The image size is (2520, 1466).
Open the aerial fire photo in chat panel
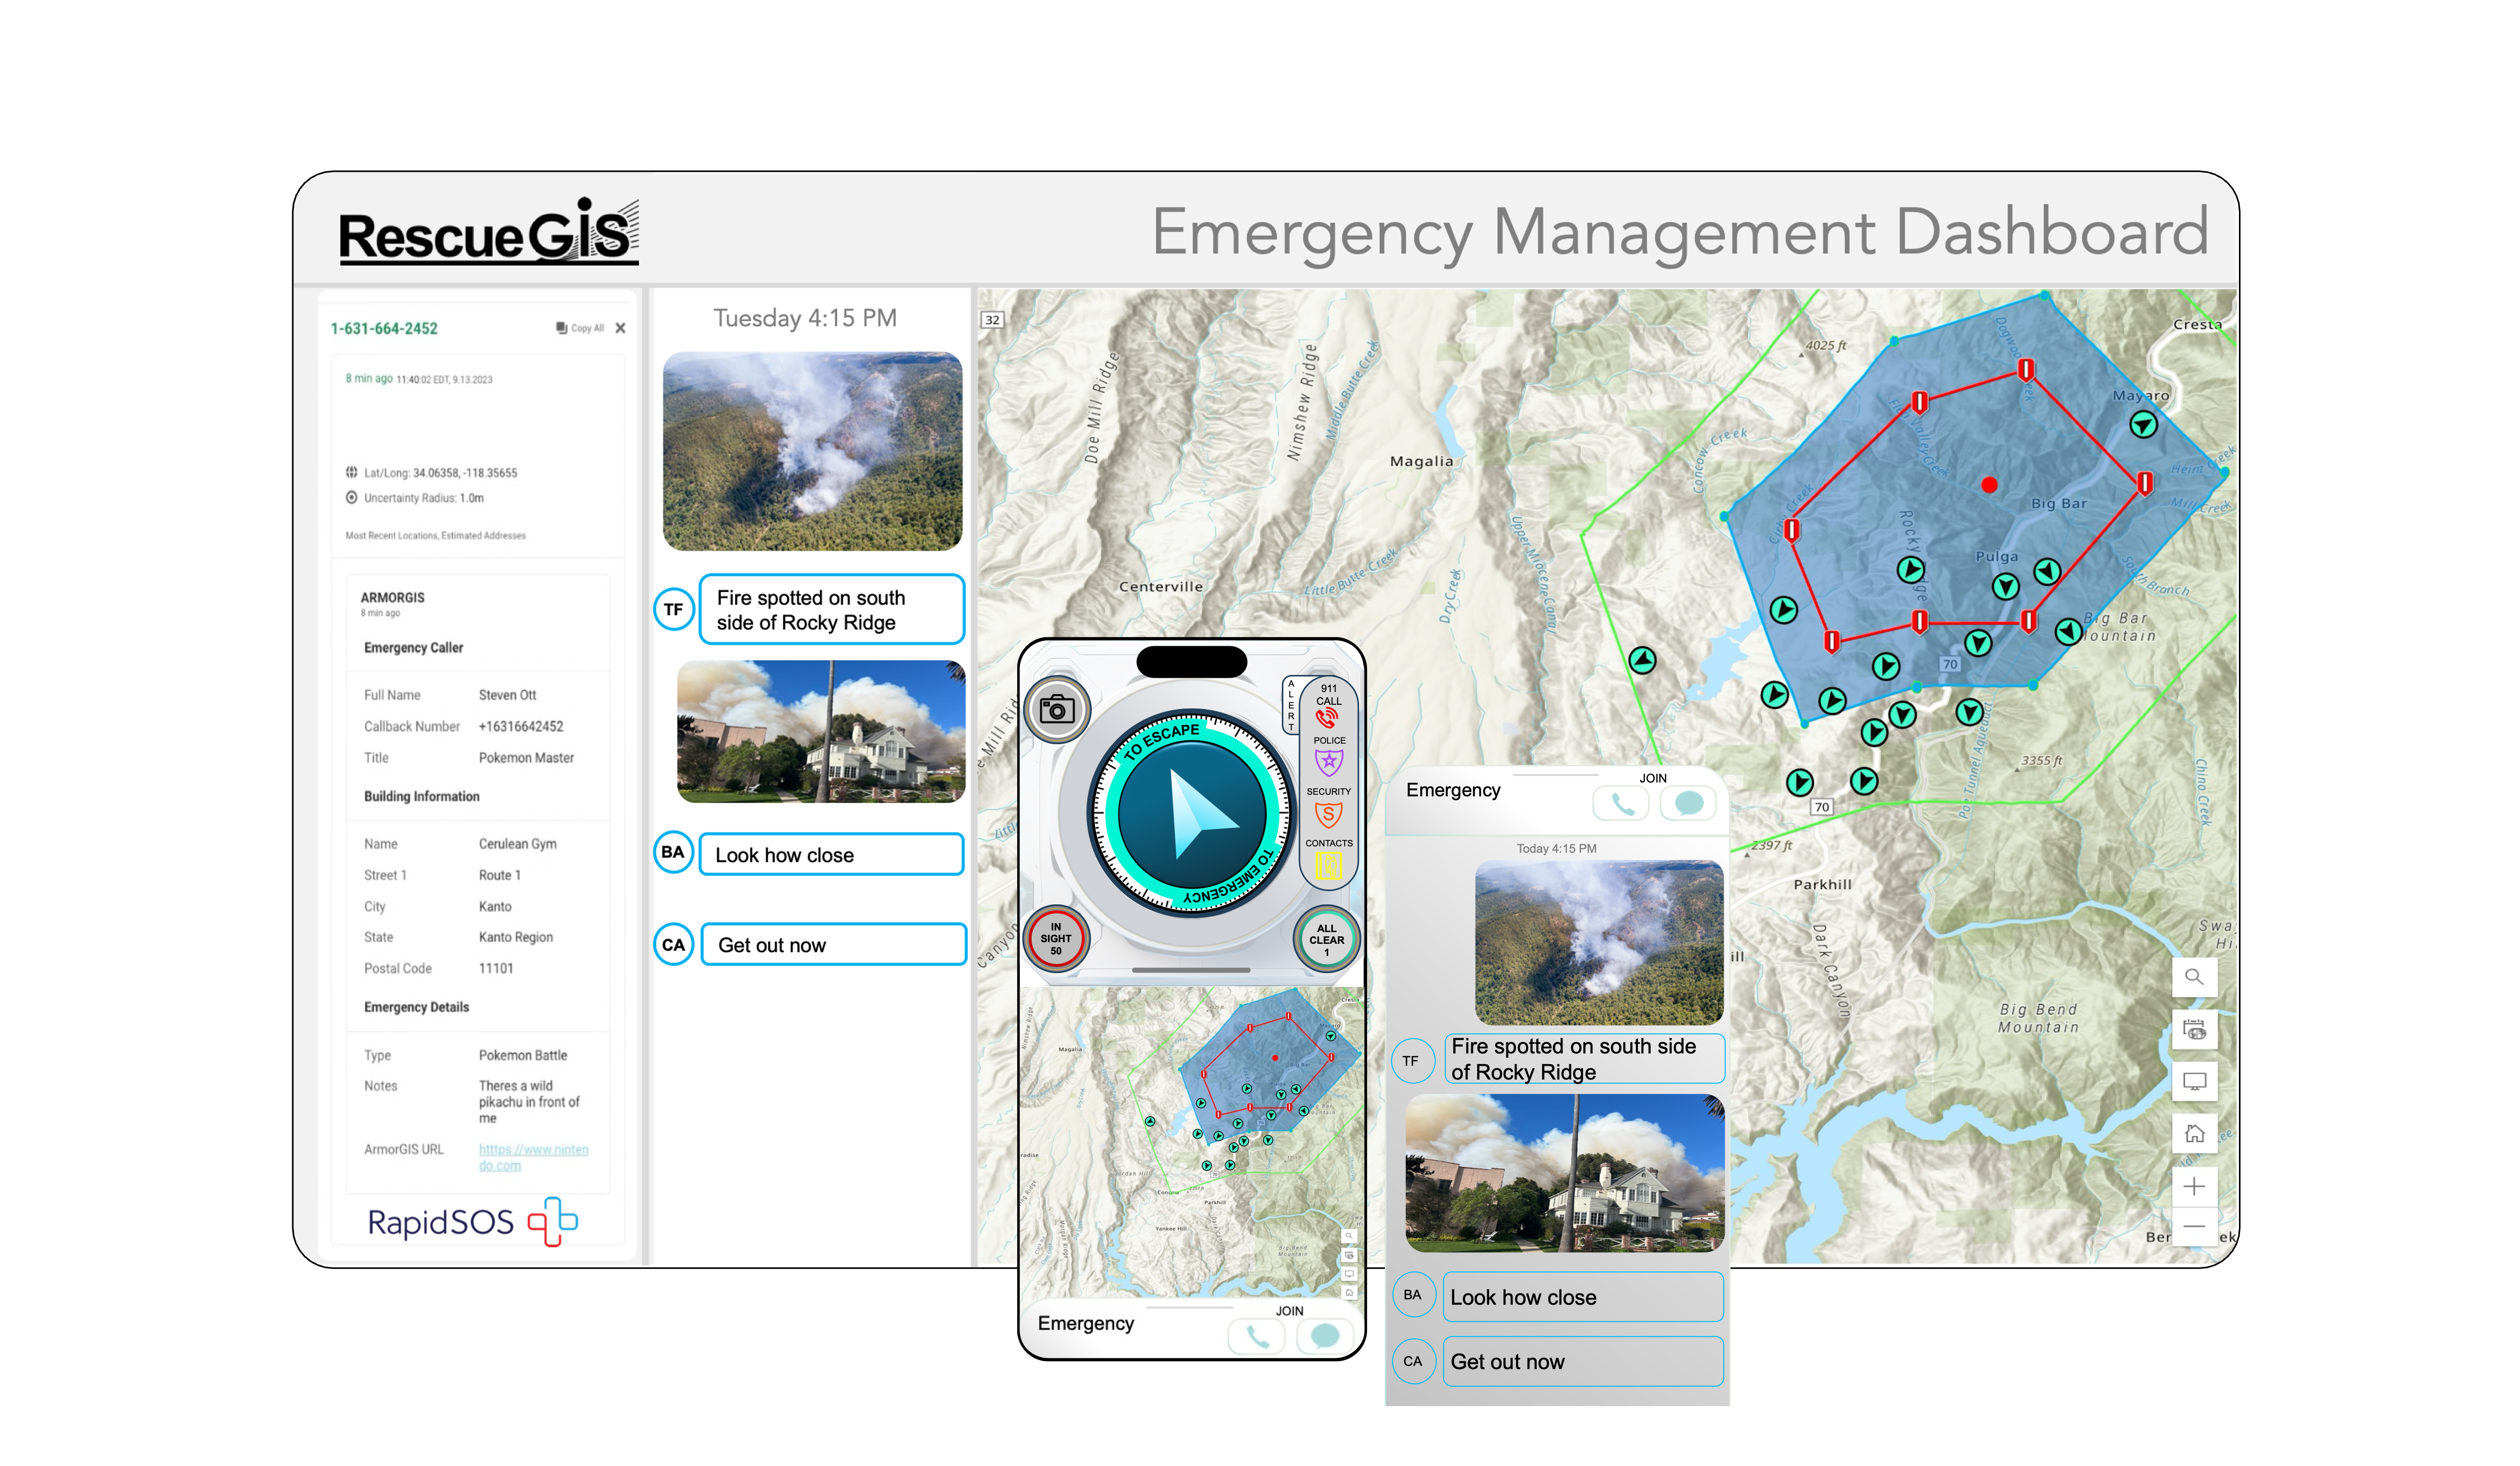(1598, 943)
